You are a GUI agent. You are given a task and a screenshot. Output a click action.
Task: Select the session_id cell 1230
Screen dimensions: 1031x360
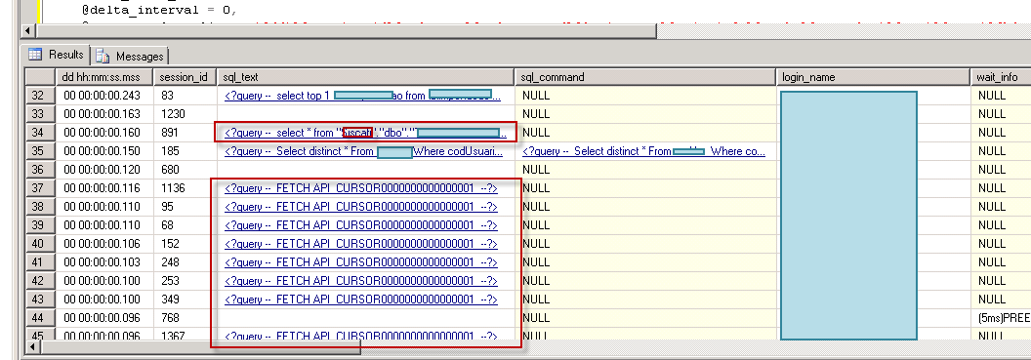tap(185, 114)
